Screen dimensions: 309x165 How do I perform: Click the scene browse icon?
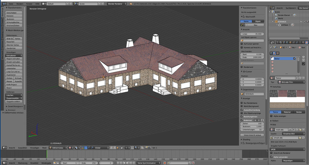[76, 4]
